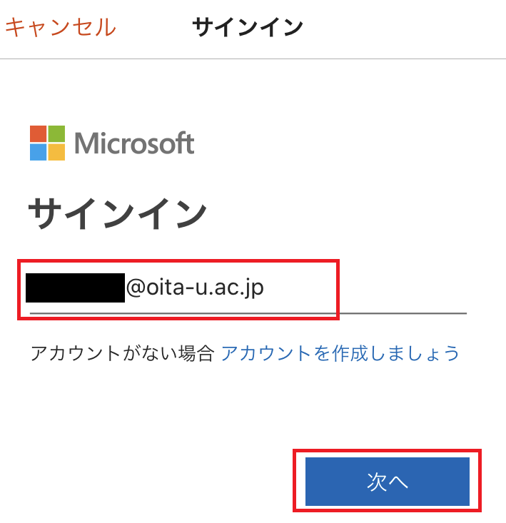
Task: Click the blacked-out username portion
Action: point(76,288)
